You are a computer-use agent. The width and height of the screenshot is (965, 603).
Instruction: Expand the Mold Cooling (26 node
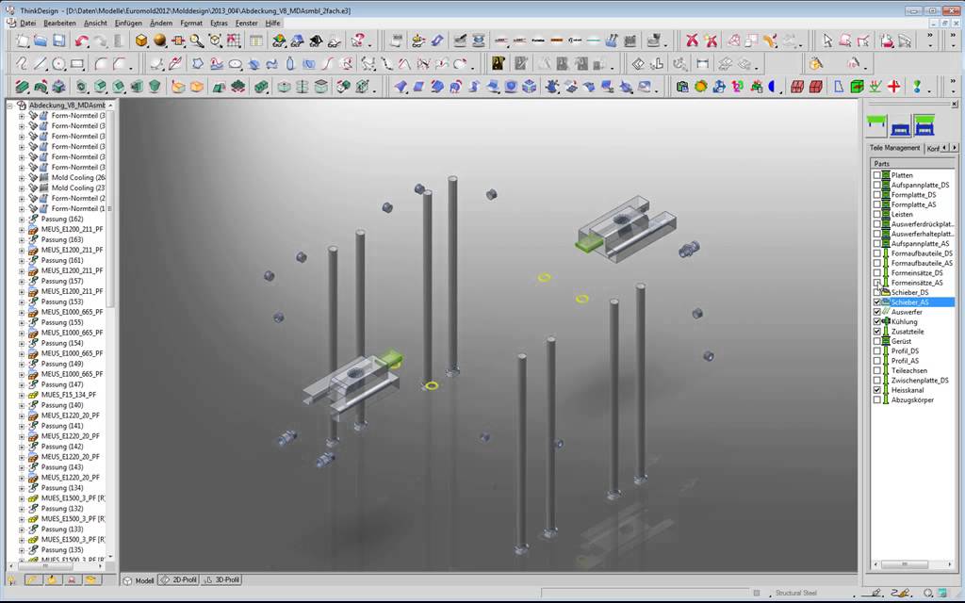coord(22,178)
